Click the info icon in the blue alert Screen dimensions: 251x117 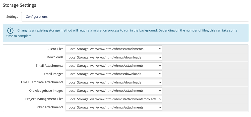10,30
